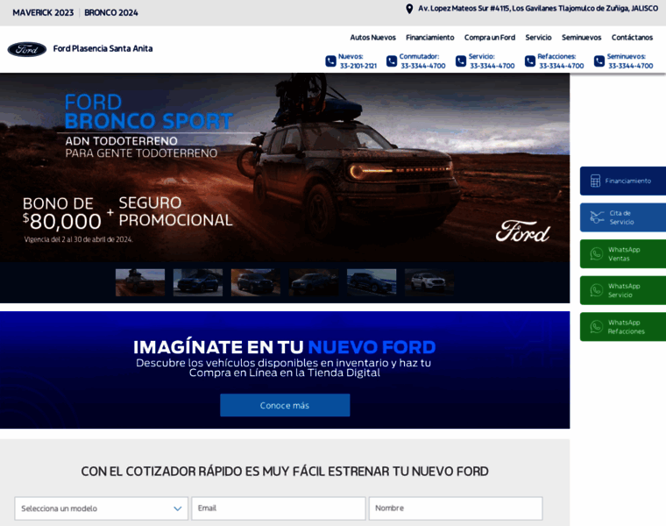
Task: Call Nuevos number 33-2101-2121
Action: pos(358,66)
